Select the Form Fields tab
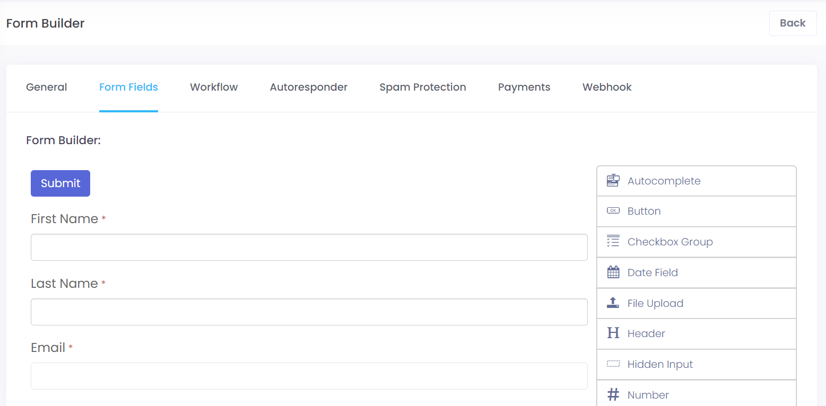 point(128,87)
